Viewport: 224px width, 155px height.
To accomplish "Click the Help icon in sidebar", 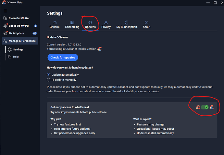I will coord(9,57).
